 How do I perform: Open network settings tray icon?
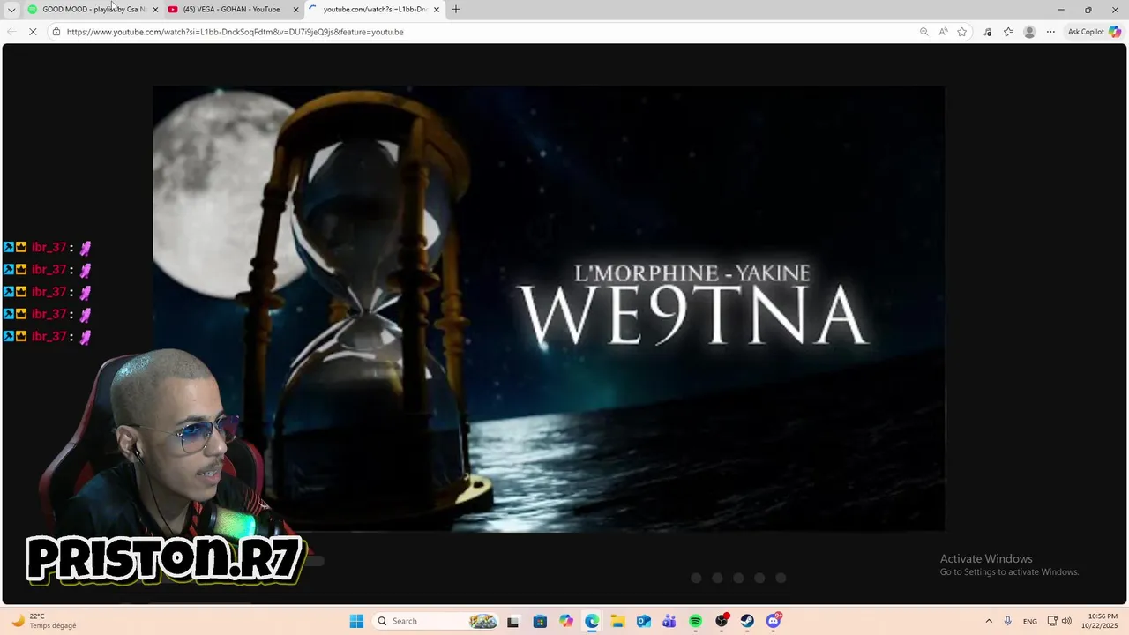1052,621
